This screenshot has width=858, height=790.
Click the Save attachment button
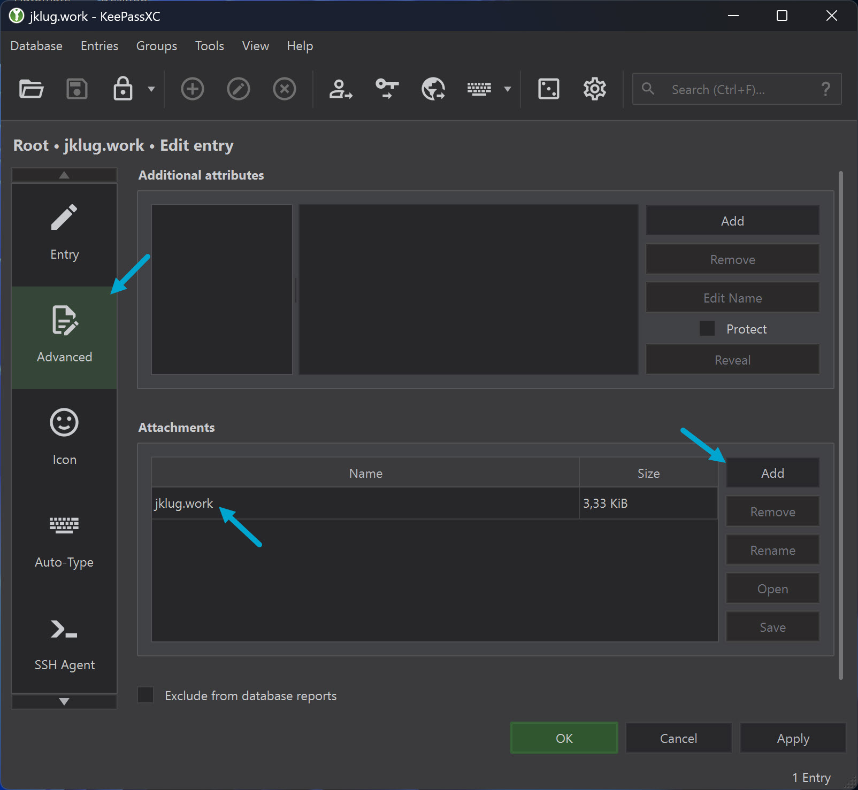click(772, 627)
